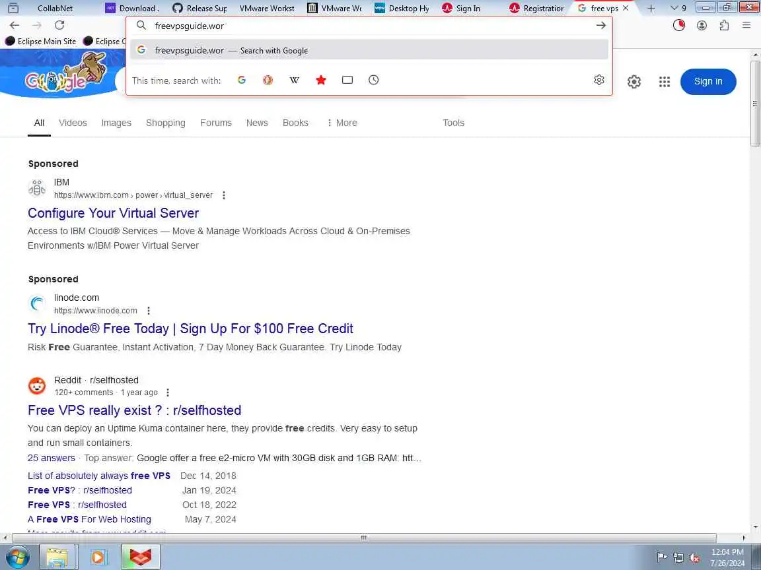
Task: Open the Reddit result three-dot menu
Action: tap(167, 393)
